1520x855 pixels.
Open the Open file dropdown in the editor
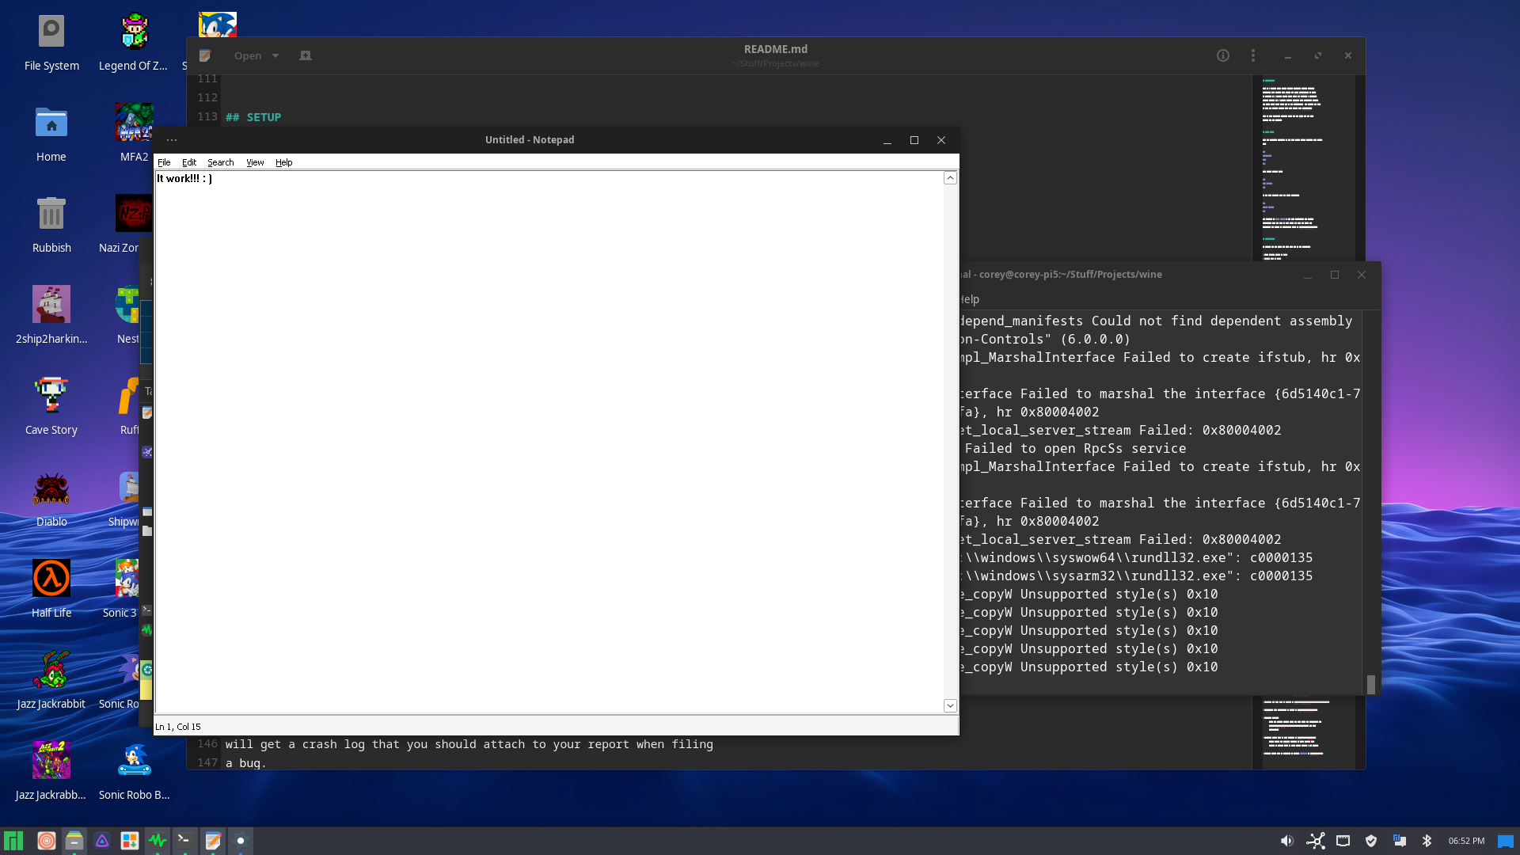point(255,55)
